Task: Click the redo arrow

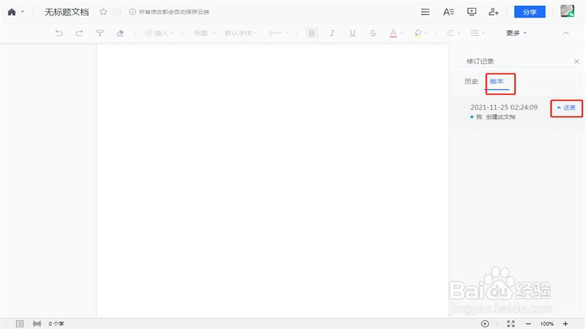Action: 79,33
